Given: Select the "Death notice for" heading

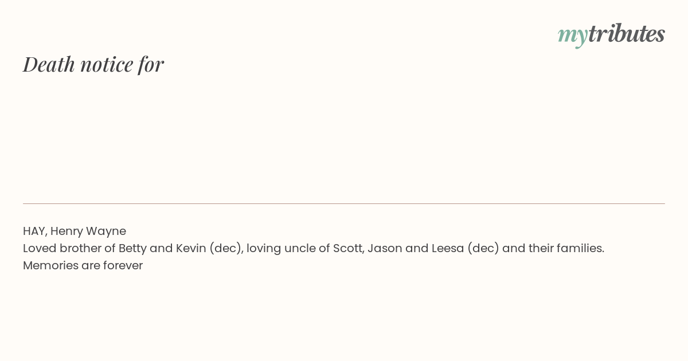Looking at the screenshot, I should click(93, 64).
